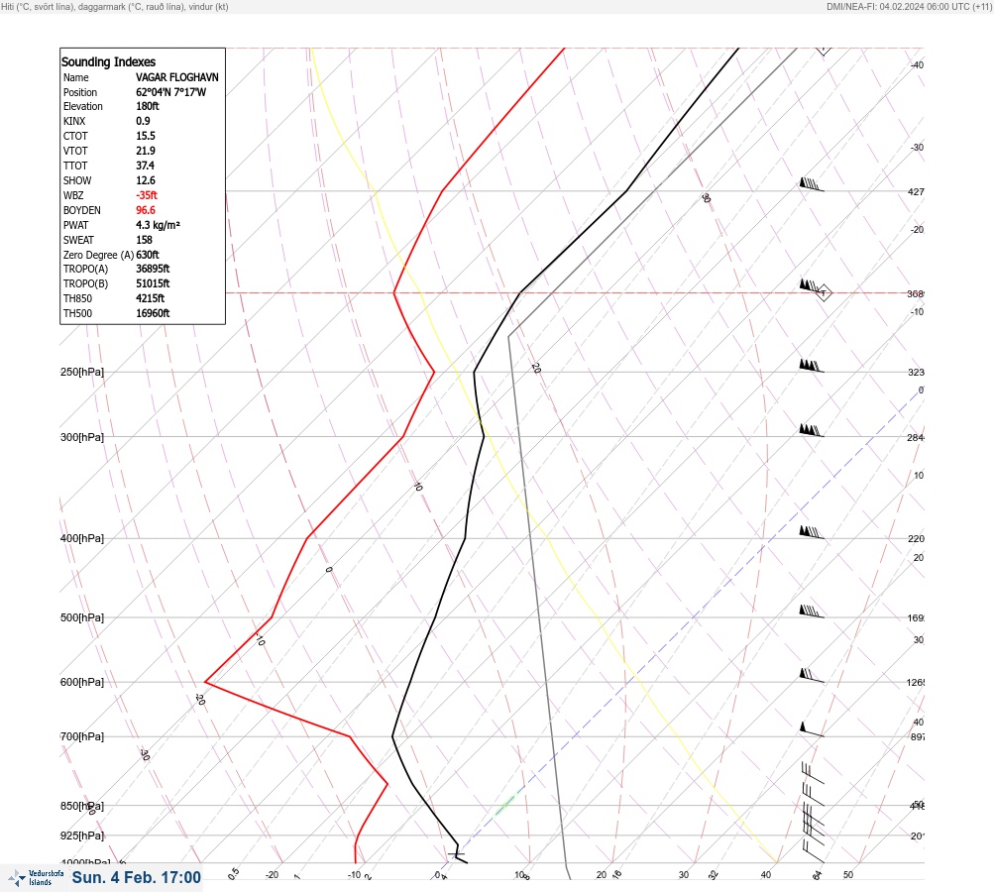Click the SHOW value 12.6

point(145,180)
